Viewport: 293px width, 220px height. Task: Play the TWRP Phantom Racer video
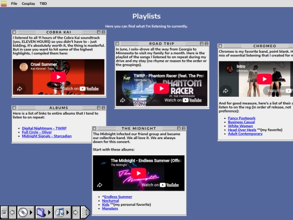point(162,89)
